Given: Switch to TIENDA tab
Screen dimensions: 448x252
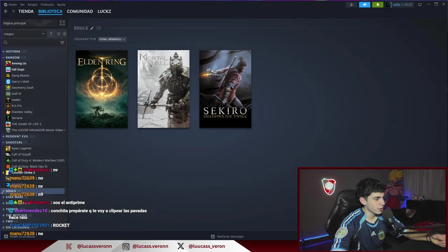Looking at the screenshot, I should point(26,11).
